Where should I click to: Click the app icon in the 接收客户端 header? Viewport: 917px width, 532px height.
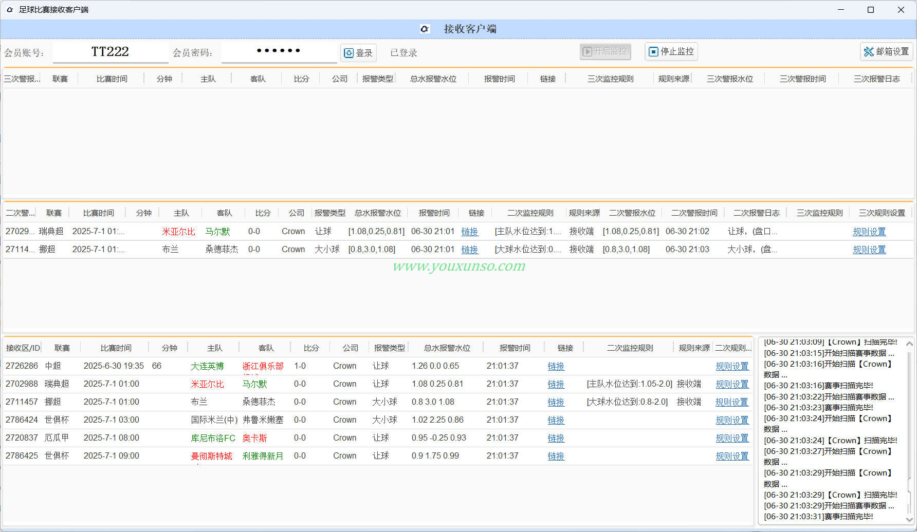pos(425,29)
